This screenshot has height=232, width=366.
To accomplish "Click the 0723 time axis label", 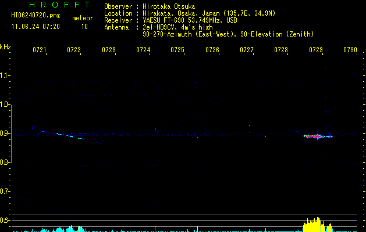I will pyautogui.click(x=109, y=50).
